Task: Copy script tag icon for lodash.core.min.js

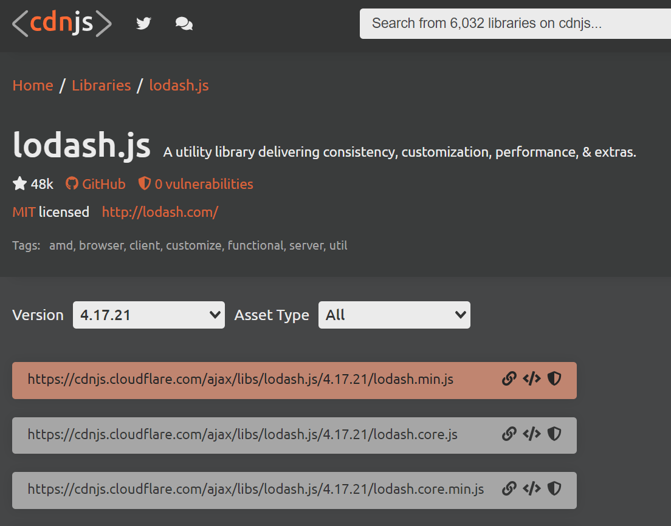Action: pyautogui.click(x=532, y=488)
